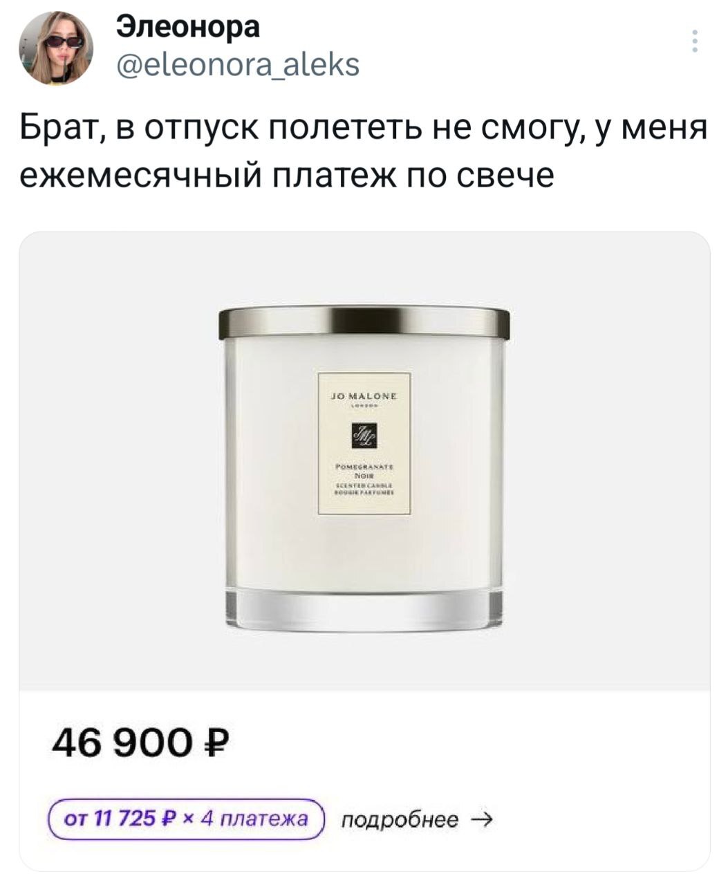
Task: Open the candle product image
Action: [x=364, y=461]
